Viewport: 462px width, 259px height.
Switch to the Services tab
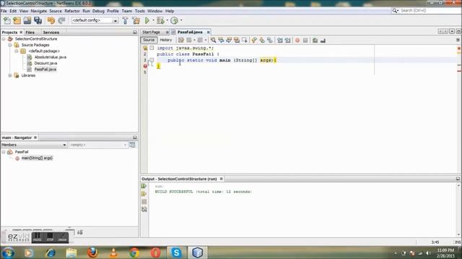click(x=51, y=32)
